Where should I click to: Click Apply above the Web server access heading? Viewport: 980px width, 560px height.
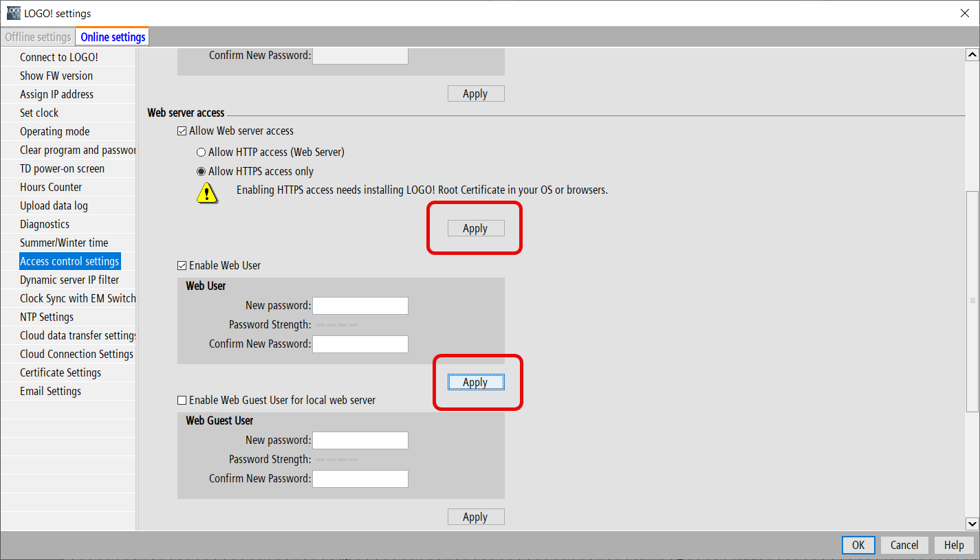click(x=476, y=93)
